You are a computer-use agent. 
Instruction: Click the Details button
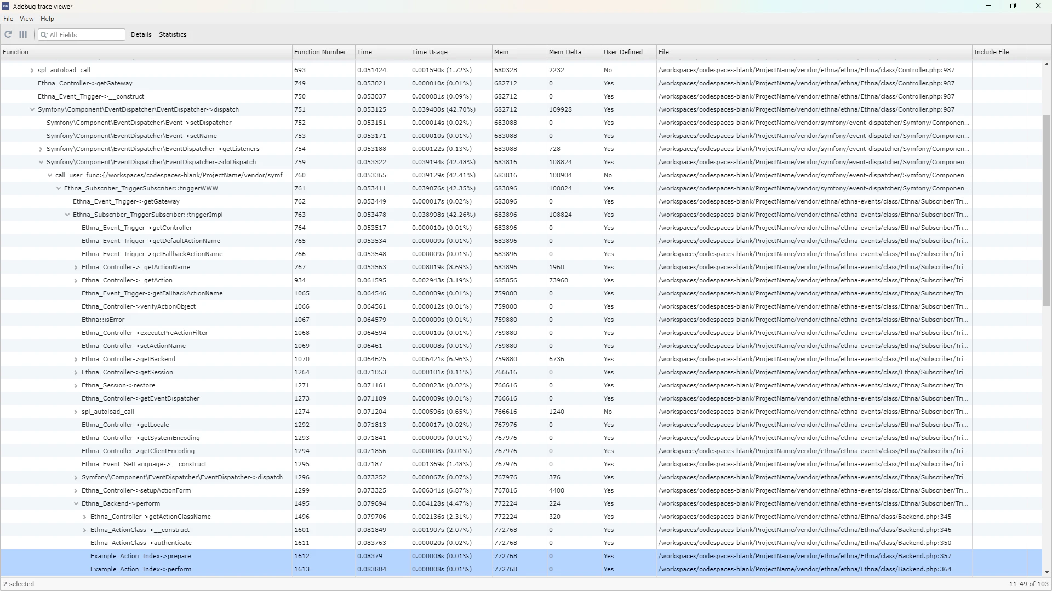click(141, 34)
